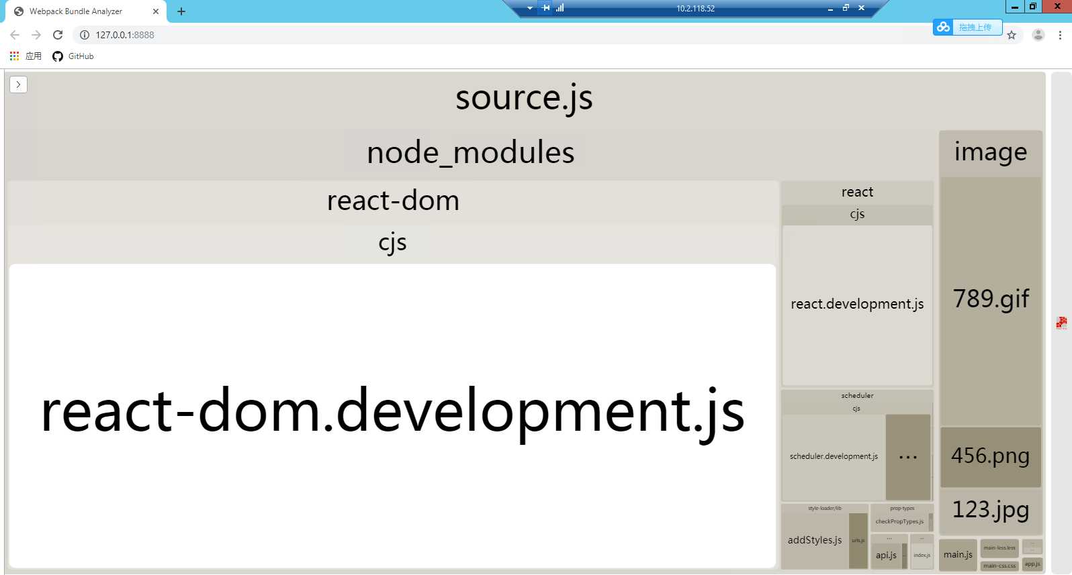Screen dimensions: 1072x575
Task: Click the addStyles.js module
Action: pyautogui.click(x=815, y=541)
